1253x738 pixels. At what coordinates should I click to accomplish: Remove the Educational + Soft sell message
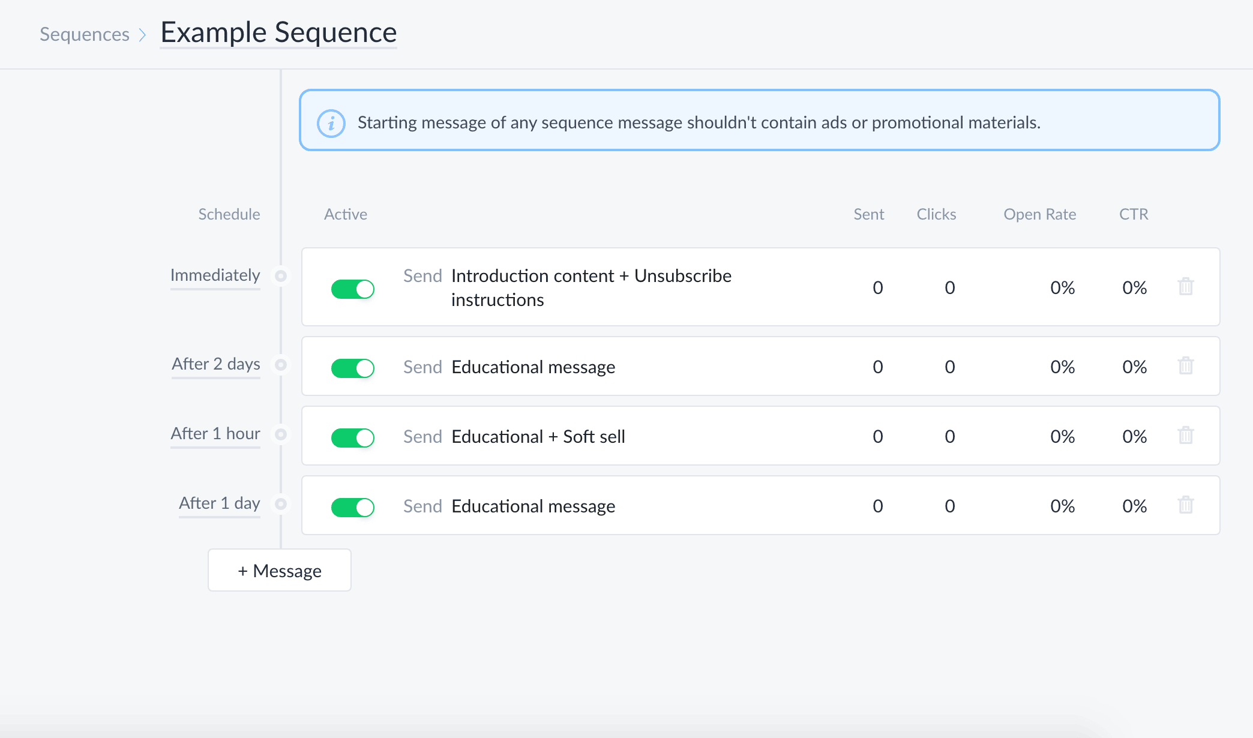pyautogui.click(x=1186, y=436)
